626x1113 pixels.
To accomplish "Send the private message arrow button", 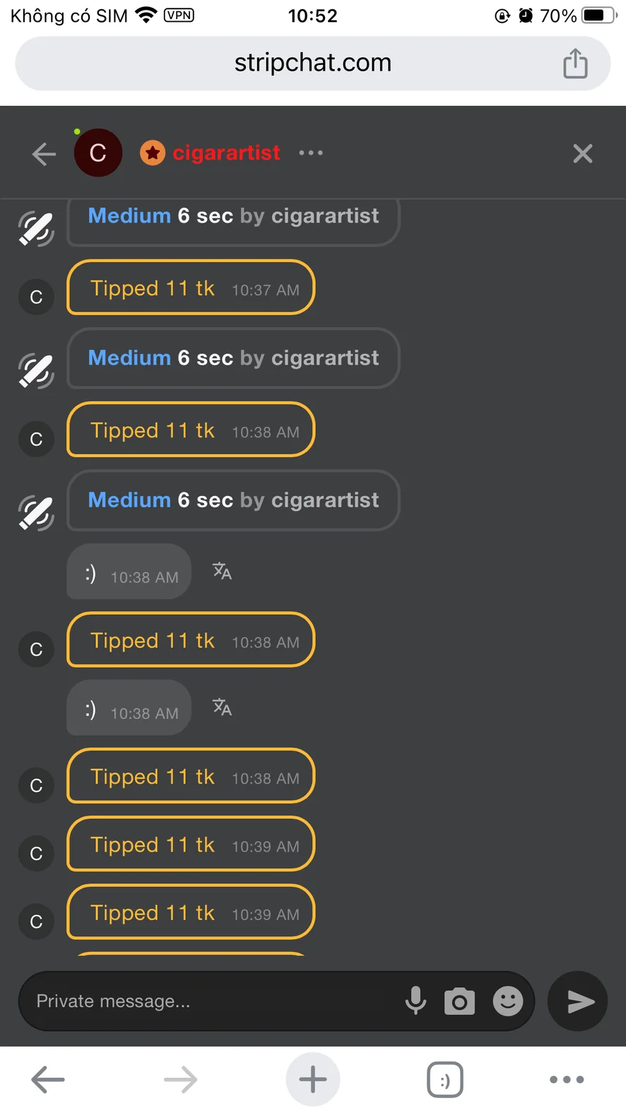I will pyautogui.click(x=578, y=1001).
